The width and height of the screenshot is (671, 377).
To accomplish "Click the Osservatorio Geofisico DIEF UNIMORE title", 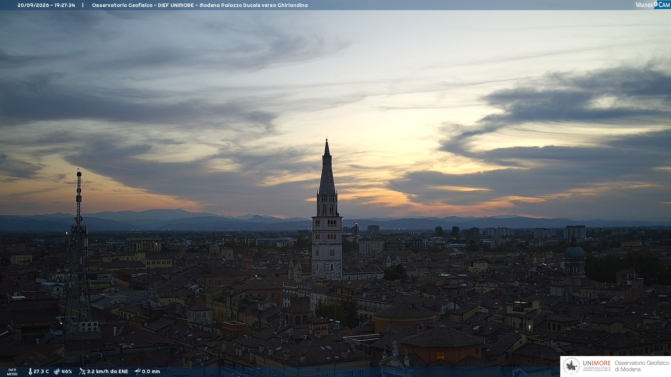I will pyautogui.click(x=143, y=5).
